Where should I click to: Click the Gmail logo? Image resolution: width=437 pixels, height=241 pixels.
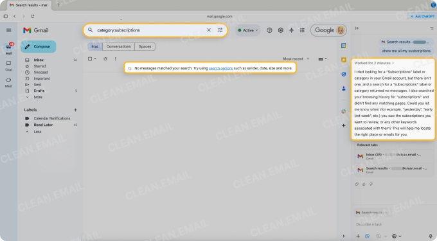point(36,30)
